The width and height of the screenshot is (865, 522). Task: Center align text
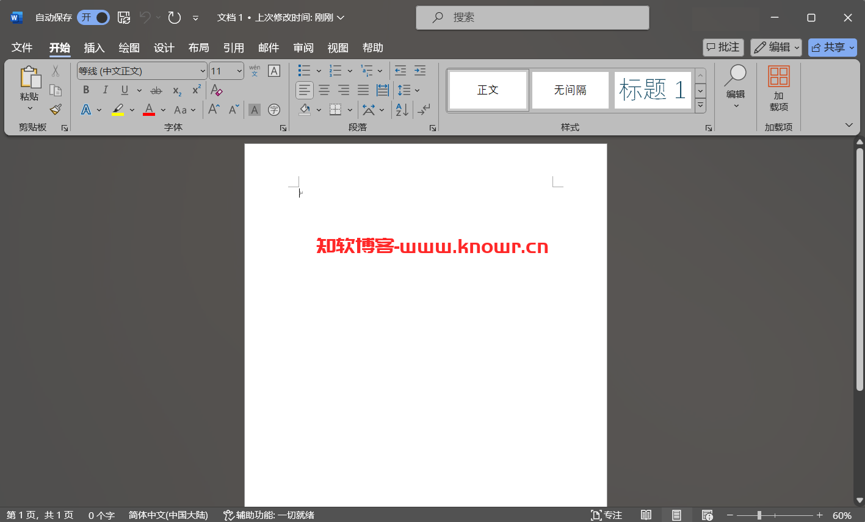click(x=324, y=90)
